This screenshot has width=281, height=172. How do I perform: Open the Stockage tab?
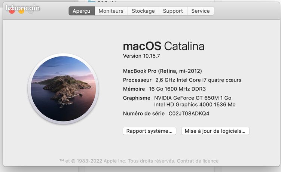[143, 11]
